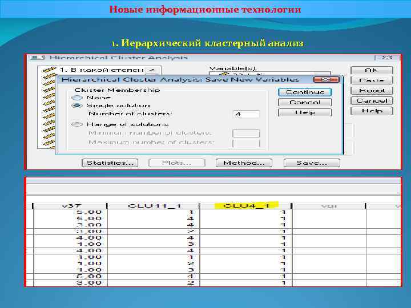This screenshot has height=308, width=411.
Task: Open the Method... options
Action: tap(244, 163)
